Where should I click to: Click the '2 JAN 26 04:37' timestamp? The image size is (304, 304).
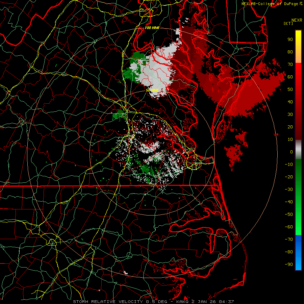click(x=213, y=302)
